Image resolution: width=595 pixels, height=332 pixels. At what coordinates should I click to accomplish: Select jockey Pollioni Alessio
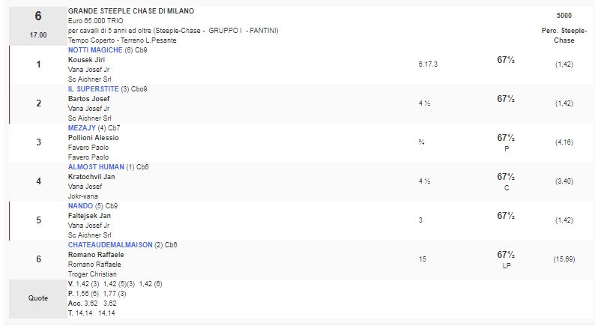pos(94,138)
